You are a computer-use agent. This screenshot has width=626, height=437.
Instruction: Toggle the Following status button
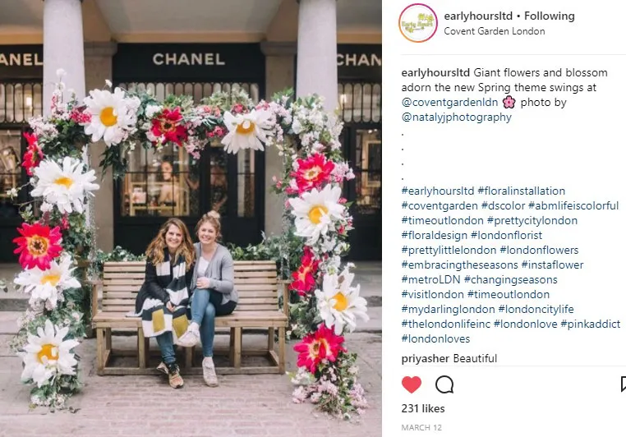(x=550, y=16)
